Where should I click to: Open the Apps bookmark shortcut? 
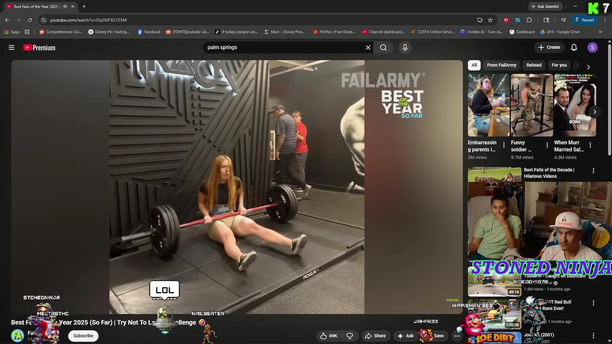pos(12,32)
